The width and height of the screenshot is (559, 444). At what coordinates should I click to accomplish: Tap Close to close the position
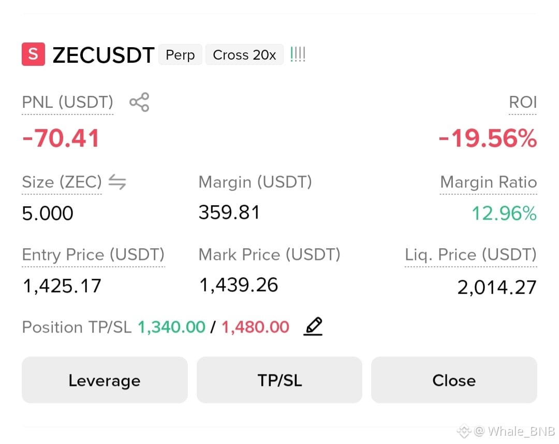point(454,380)
